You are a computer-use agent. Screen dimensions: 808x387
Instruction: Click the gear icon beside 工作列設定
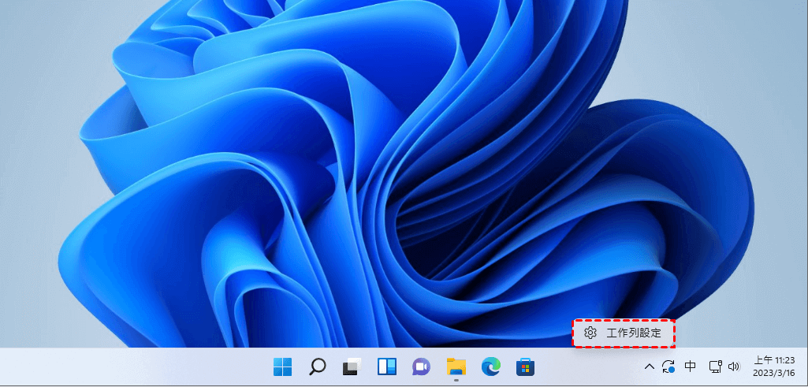(590, 333)
